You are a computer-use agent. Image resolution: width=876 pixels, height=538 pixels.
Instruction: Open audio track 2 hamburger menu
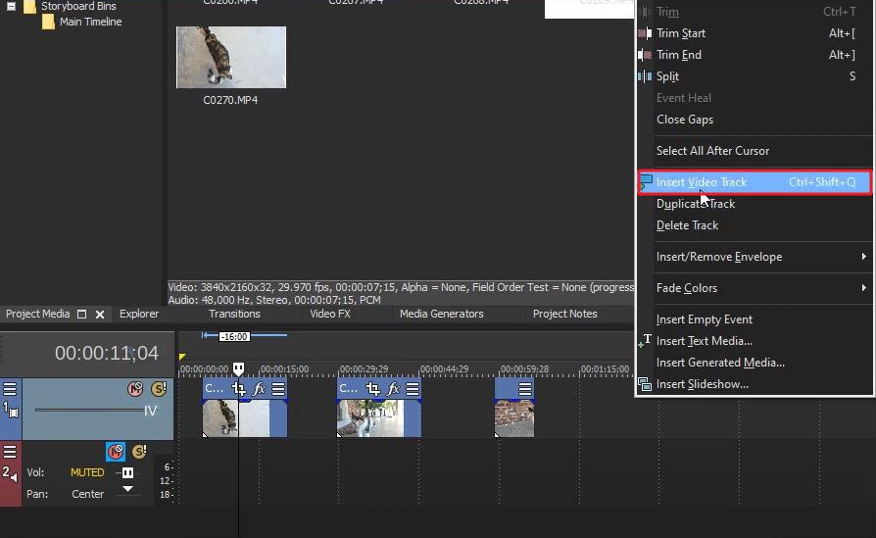(10, 452)
